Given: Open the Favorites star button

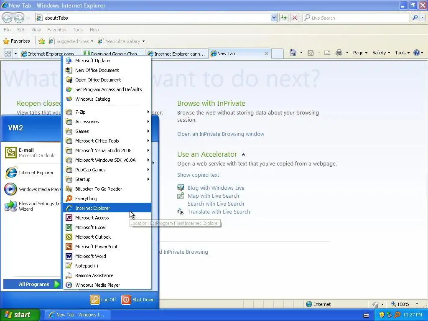Looking at the screenshot, I should click(x=16, y=41).
